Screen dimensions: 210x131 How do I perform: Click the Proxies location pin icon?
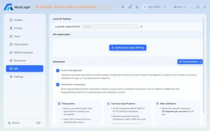click(x=11, y=28)
